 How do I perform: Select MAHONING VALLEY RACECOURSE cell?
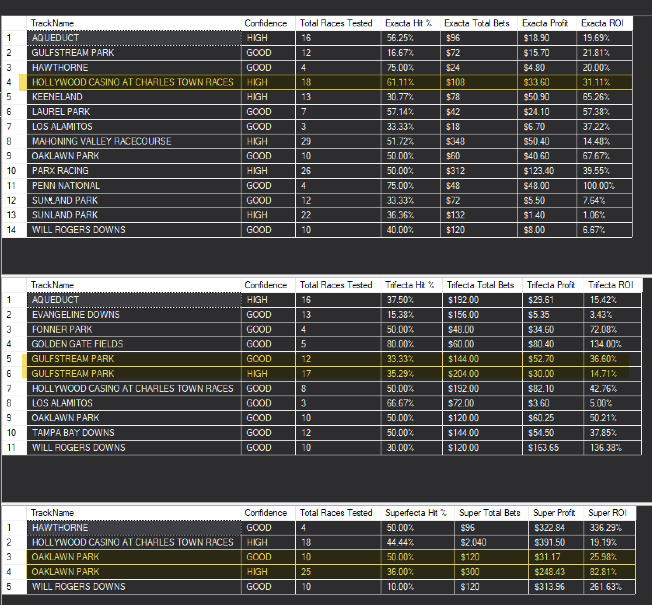coord(134,141)
